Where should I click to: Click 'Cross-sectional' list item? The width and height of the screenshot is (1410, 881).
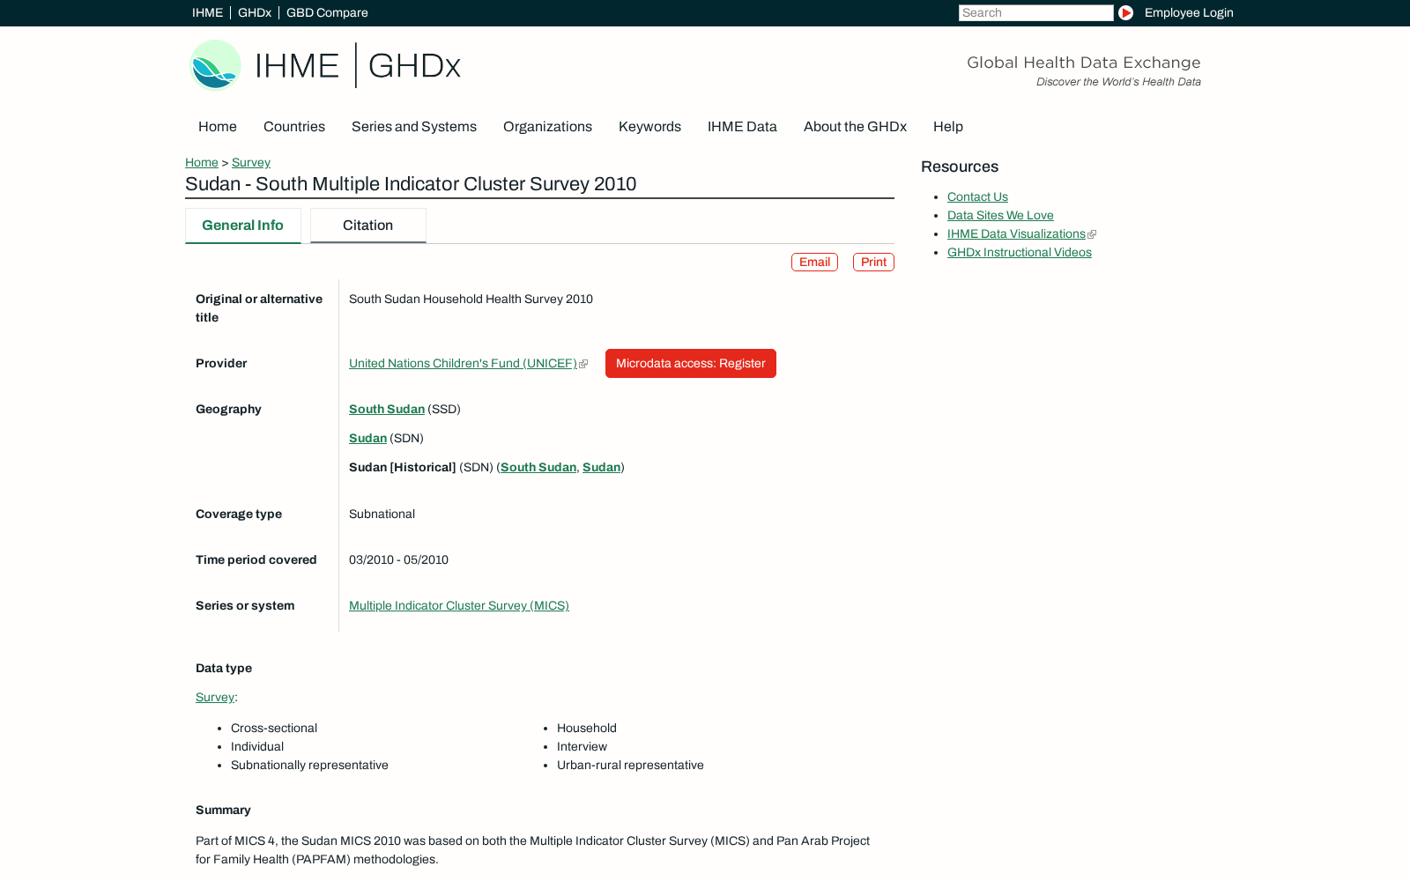click(274, 729)
